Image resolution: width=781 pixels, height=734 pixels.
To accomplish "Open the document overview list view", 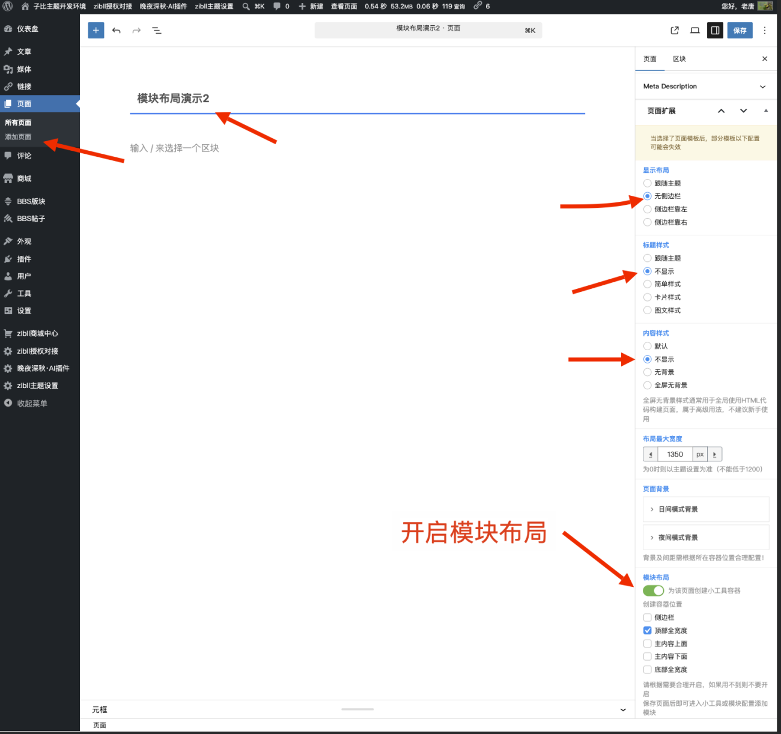I will (x=157, y=30).
